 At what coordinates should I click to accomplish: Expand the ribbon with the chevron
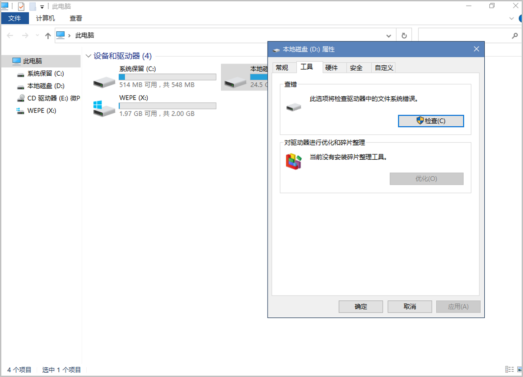click(x=512, y=19)
